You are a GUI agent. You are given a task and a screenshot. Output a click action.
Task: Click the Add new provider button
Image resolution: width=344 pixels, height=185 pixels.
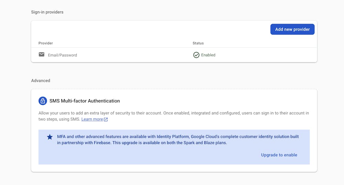pyautogui.click(x=292, y=29)
